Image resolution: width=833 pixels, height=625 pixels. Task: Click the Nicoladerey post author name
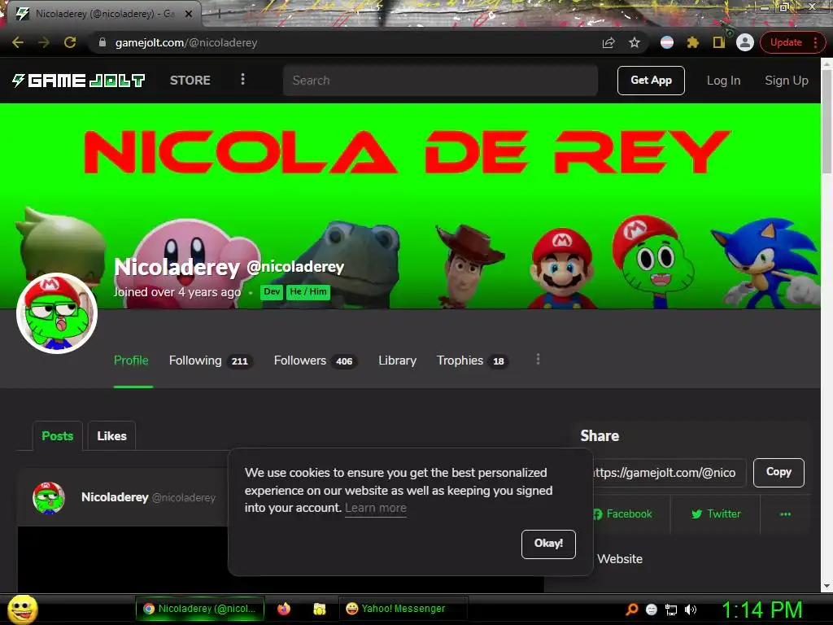pos(115,497)
